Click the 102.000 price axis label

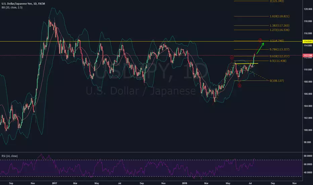pos(308,118)
